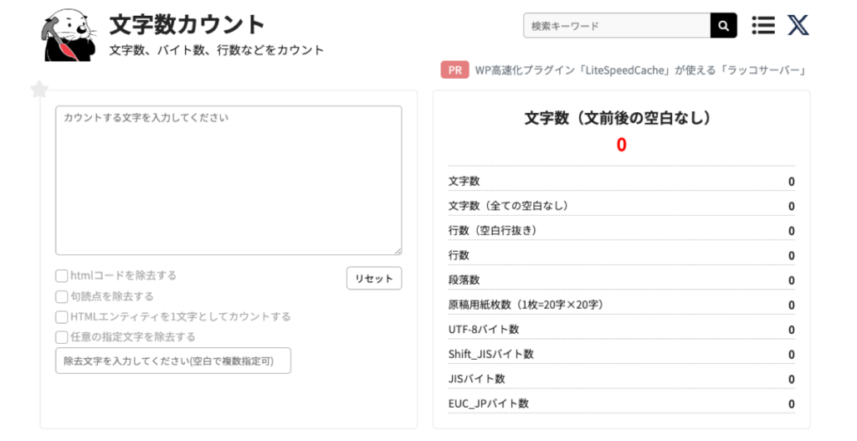This screenshot has height=441, width=857.
Task: Select the UTF-8バイト数 result row
Action: (621, 330)
